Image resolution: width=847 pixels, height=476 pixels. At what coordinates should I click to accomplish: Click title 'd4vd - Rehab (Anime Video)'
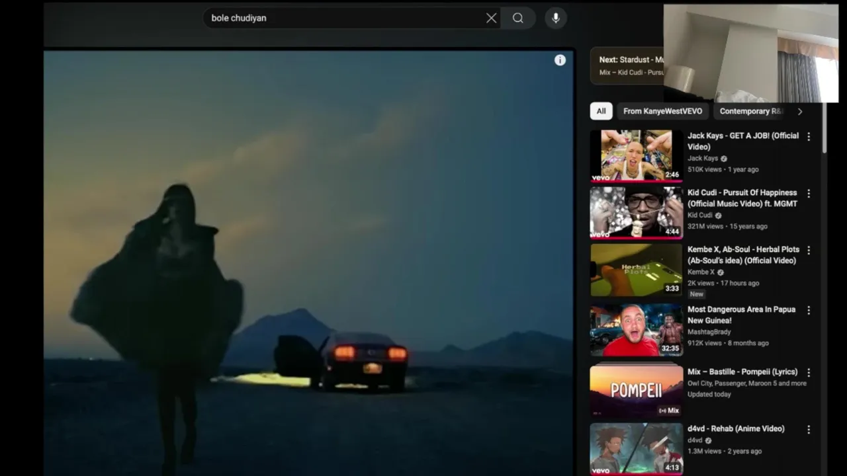(x=736, y=428)
